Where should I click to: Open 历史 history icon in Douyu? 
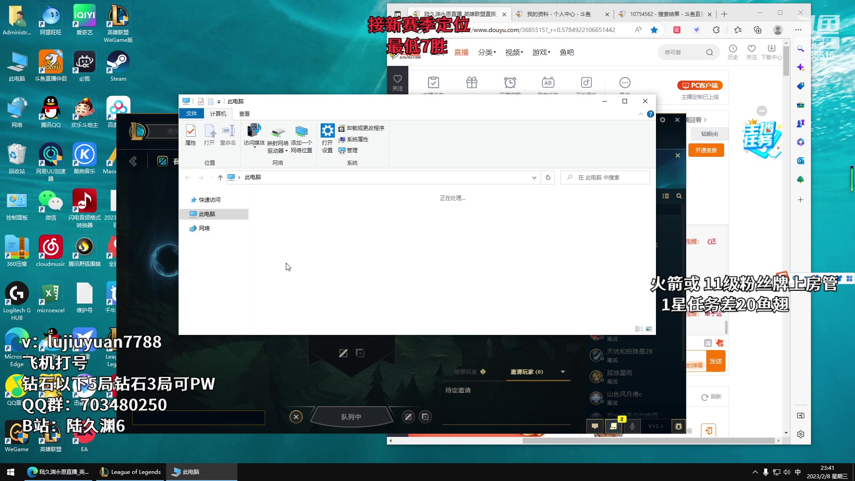pos(733,52)
